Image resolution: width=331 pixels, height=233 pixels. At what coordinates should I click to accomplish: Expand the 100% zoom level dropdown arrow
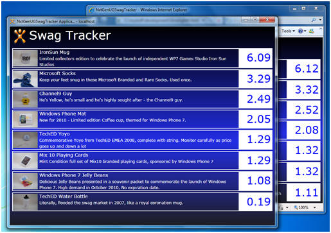coord(315,207)
